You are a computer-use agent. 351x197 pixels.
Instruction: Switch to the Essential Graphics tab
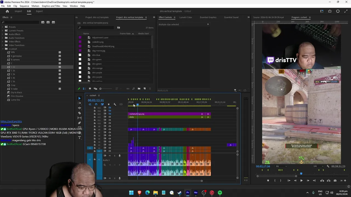[208, 17]
